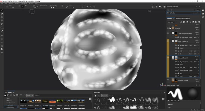This screenshot has height=111, width=205.
Task: Open blend mode dropdown of Cells 1 effect
Action: coord(191,51)
